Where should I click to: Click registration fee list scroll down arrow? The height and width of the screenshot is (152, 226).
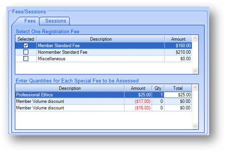pos(195,71)
